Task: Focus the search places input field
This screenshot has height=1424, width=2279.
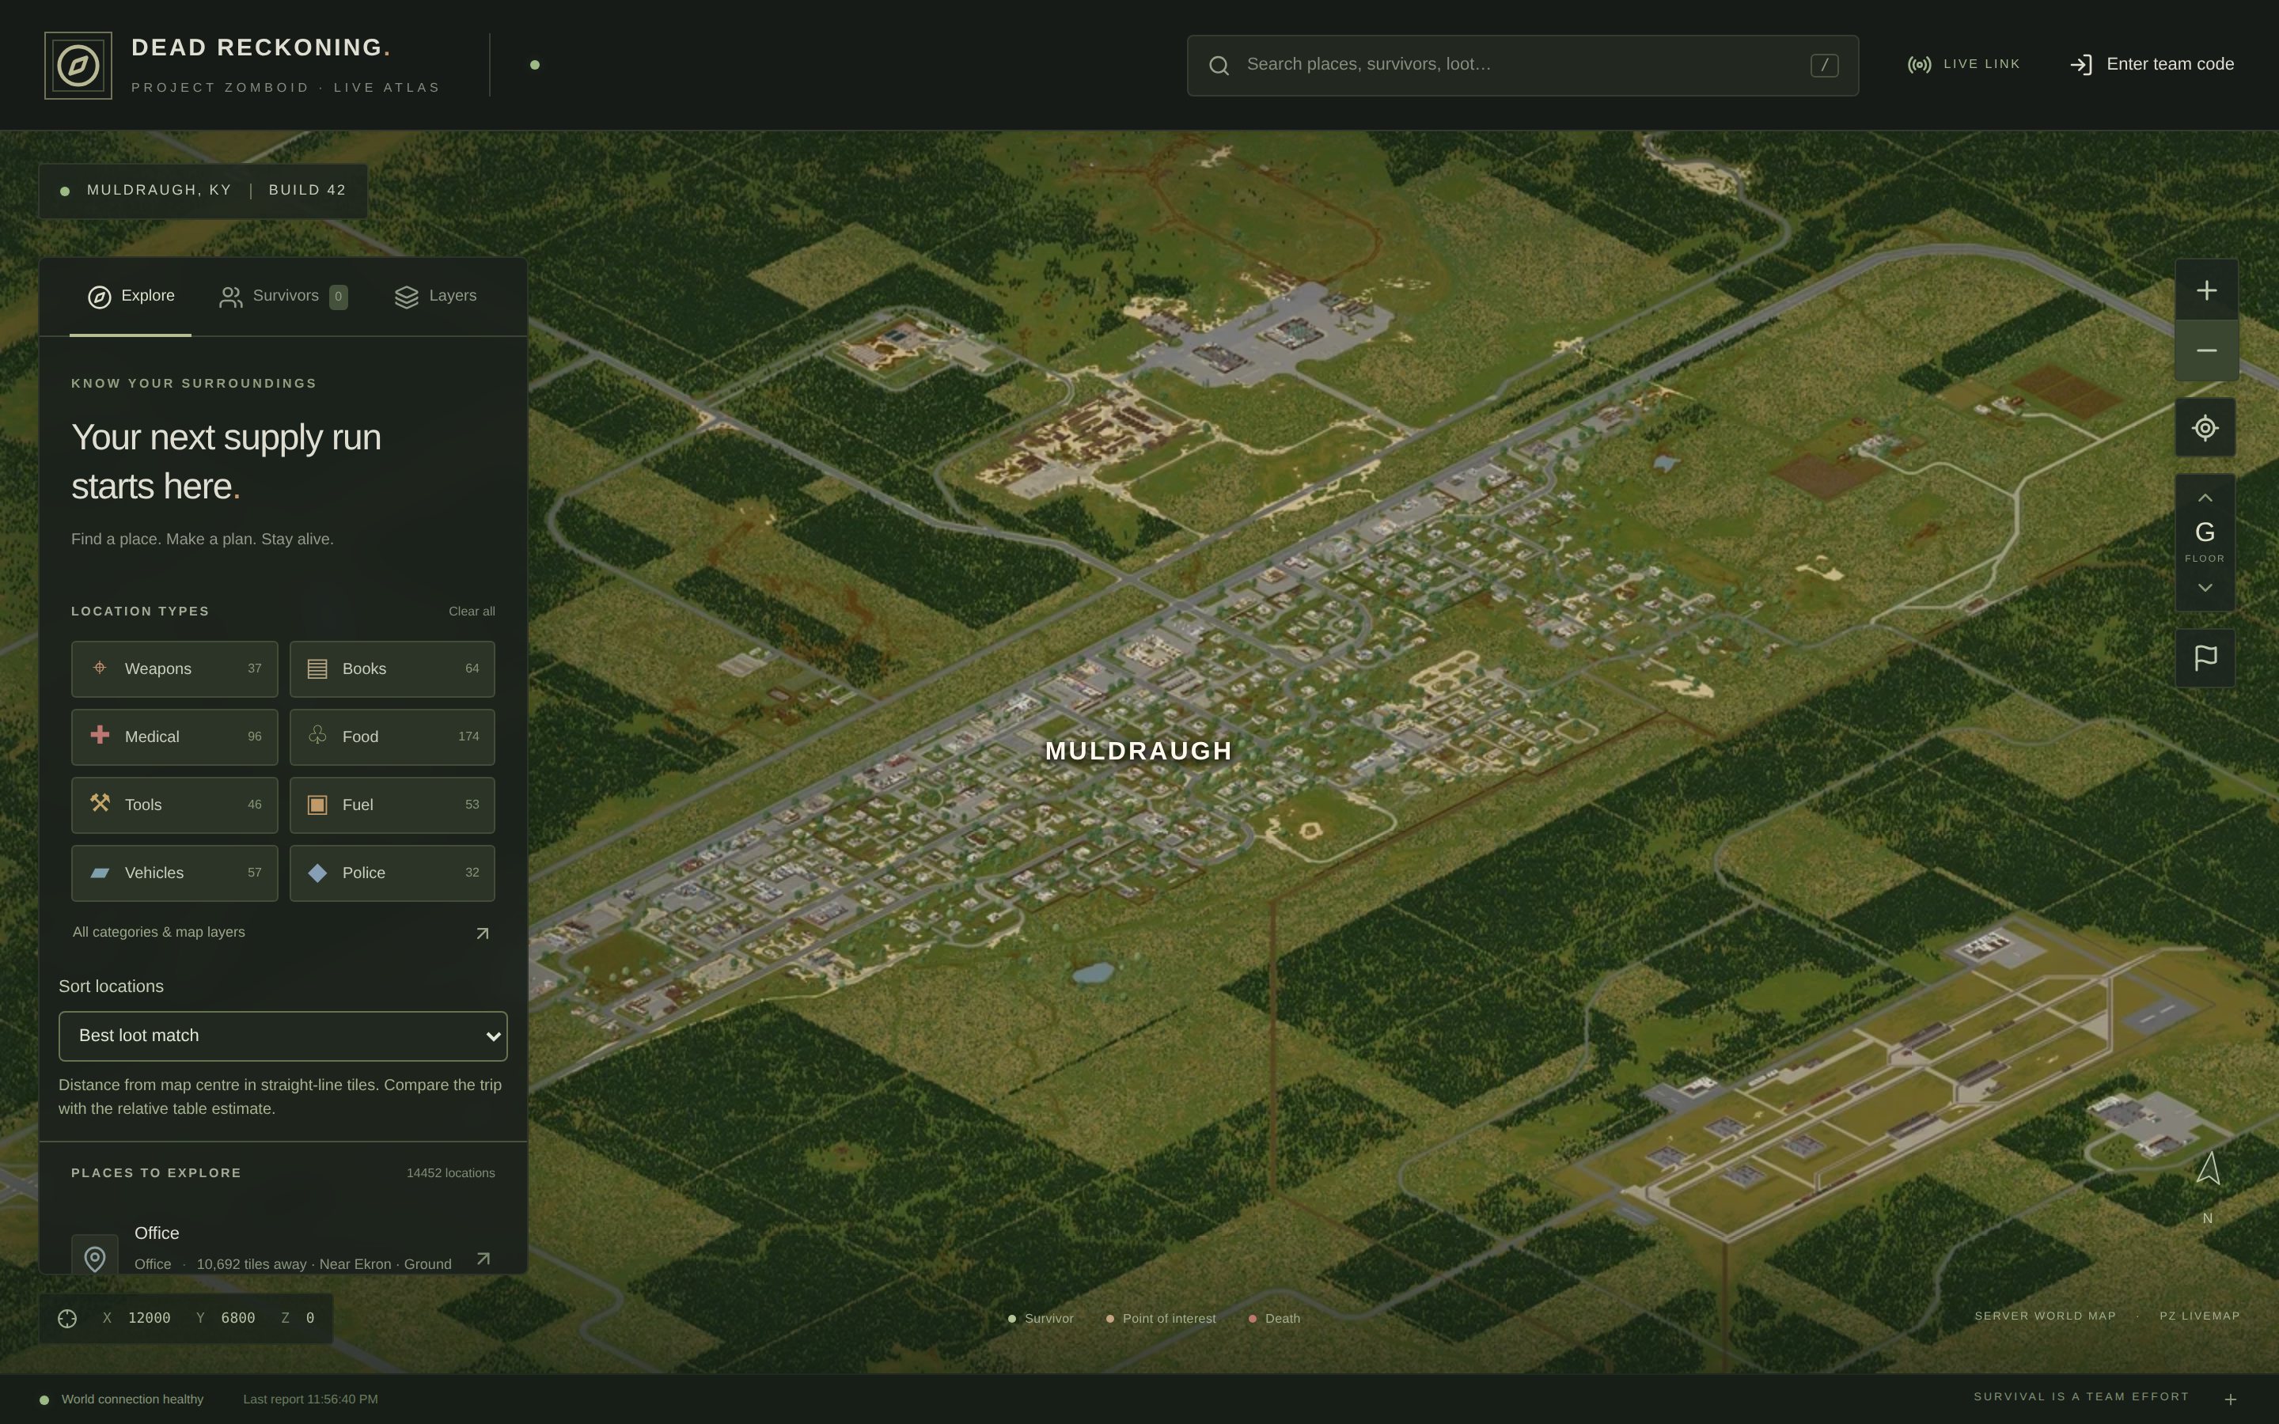Action: (x=1522, y=65)
